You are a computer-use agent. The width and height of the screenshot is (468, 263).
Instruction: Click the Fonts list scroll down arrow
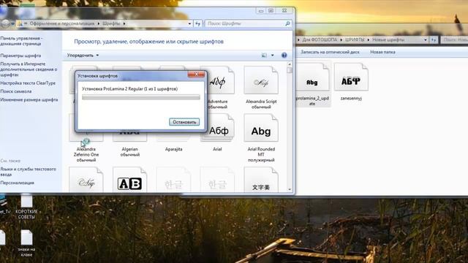[x=290, y=189]
